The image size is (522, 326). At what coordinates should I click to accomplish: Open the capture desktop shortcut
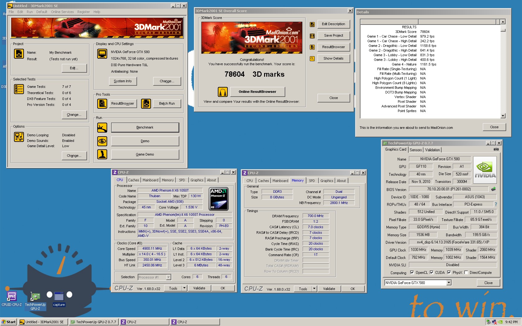click(x=59, y=299)
